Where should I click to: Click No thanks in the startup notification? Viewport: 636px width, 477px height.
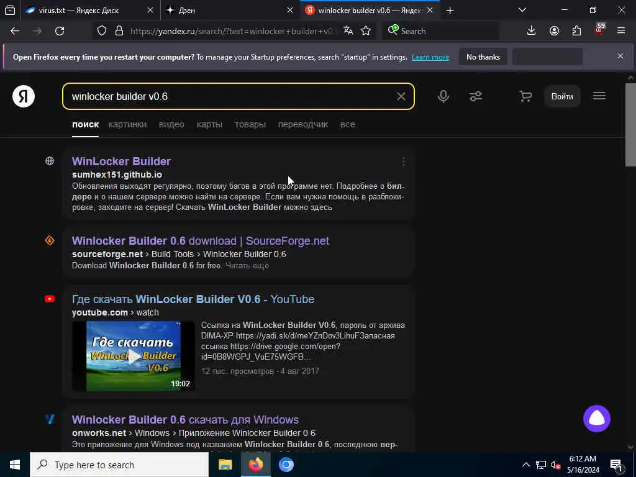coord(483,57)
